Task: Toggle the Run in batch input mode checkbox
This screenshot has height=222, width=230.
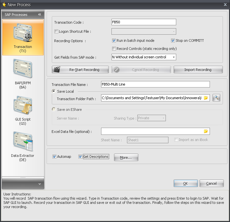Action: point(114,41)
